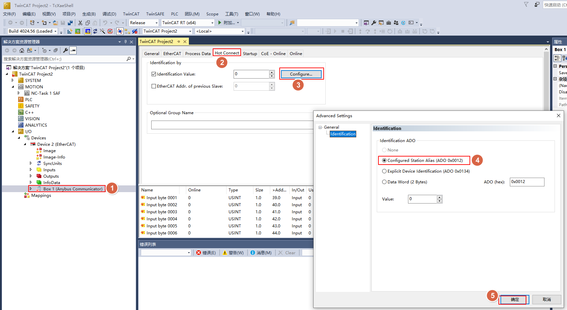Click the Properties wrench icon in main toolbar
Screen dimensions: 567x310
click(374, 23)
